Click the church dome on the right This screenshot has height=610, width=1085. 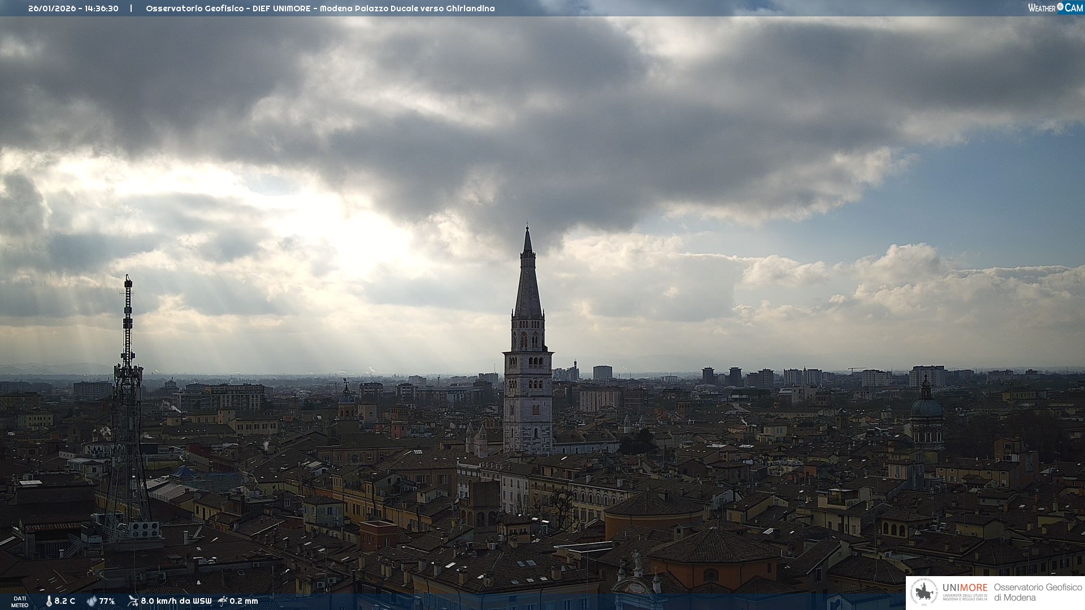pos(926,407)
